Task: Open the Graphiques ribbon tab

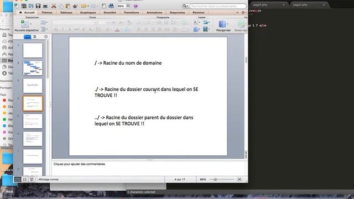Action: click(88, 13)
